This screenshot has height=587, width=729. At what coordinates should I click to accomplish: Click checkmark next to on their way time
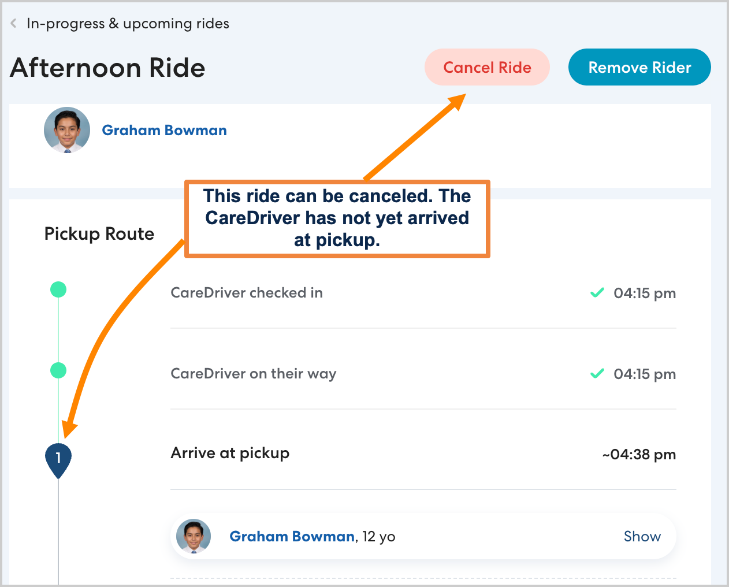tap(597, 374)
